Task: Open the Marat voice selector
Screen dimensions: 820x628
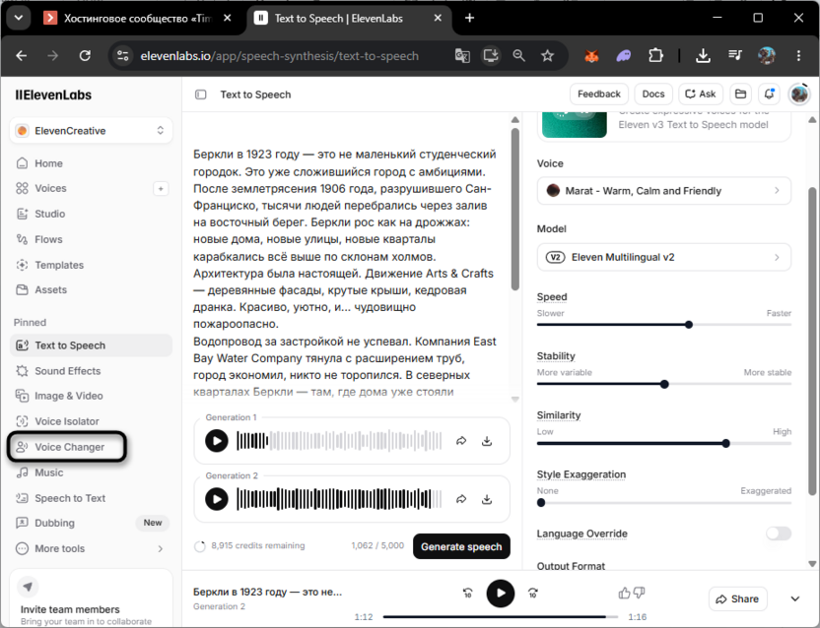Action: 663,191
